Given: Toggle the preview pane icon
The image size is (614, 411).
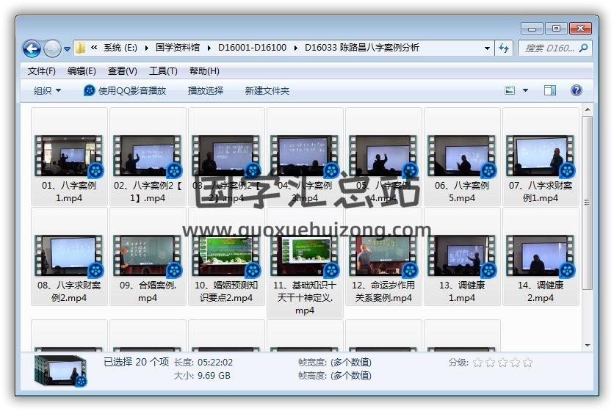Looking at the screenshot, I should 550,90.
